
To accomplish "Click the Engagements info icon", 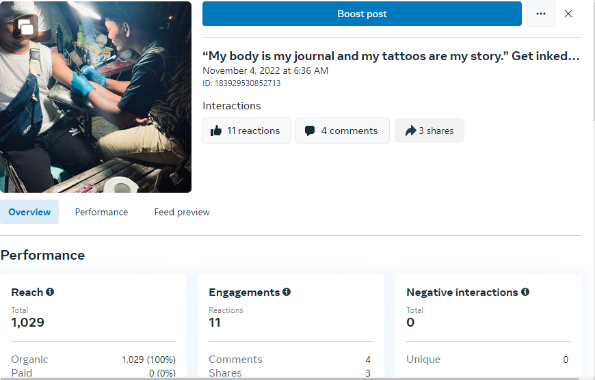I will coord(287,292).
